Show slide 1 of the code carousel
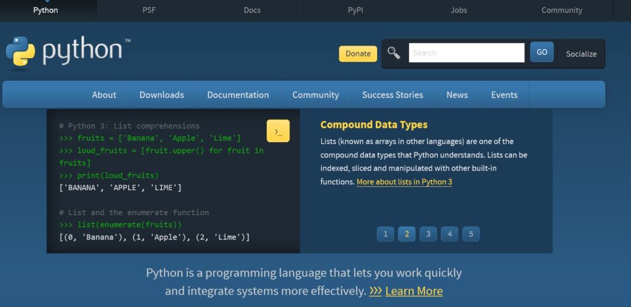The width and height of the screenshot is (631, 307). [x=386, y=234]
